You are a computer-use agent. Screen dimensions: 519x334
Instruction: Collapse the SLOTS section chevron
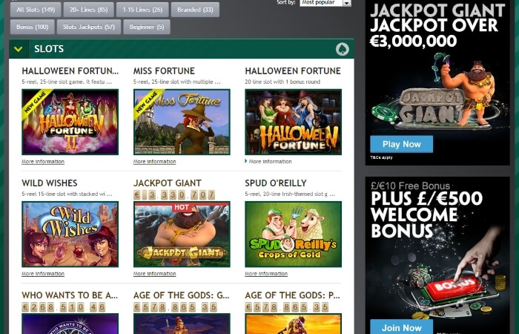(19, 49)
